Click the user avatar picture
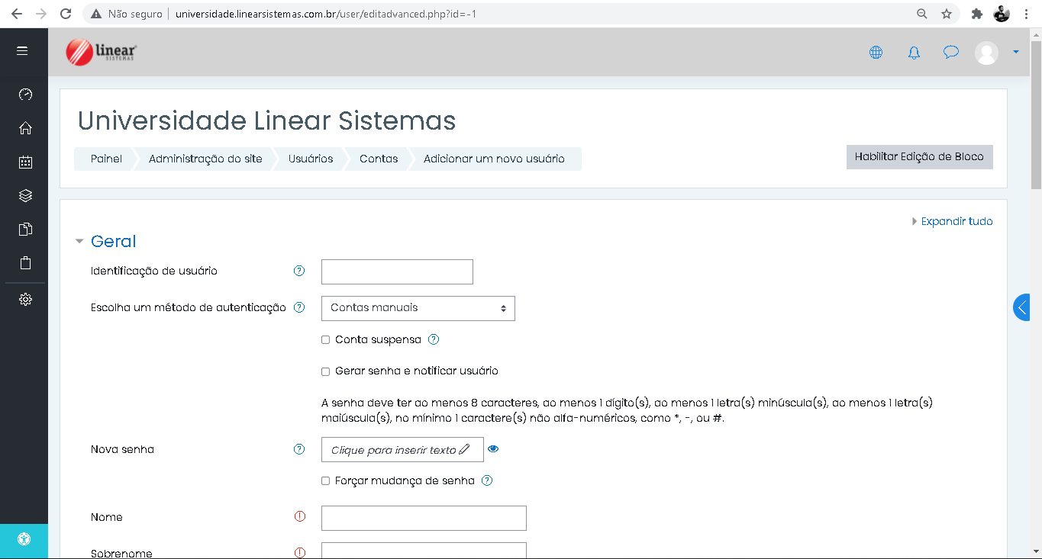 tap(986, 53)
